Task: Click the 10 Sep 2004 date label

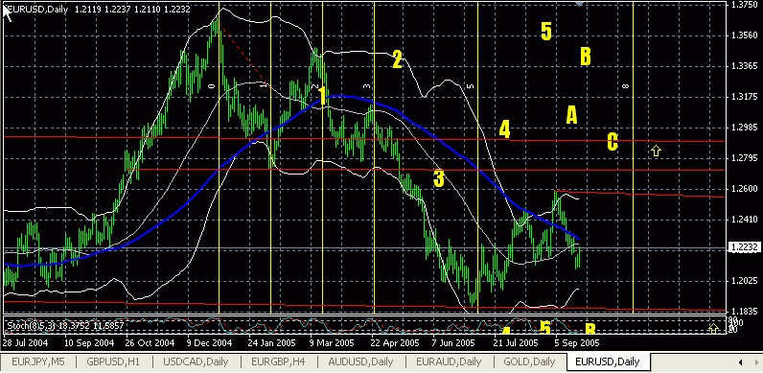Action: pos(88,343)
